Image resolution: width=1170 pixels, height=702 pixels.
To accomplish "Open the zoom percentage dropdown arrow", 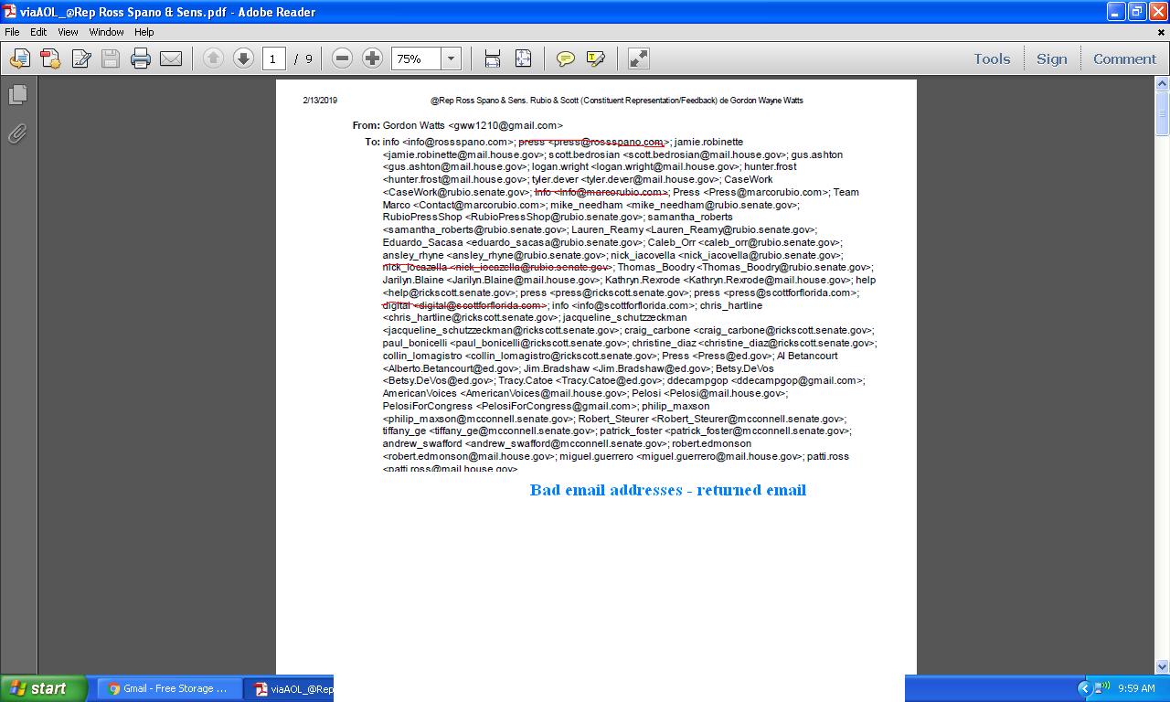I will pyautogui.click(x=451, y=58).
